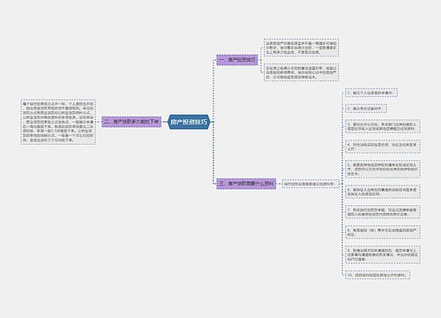Screen dimensions: 441x318
Task: Click the connector left of the center node
Action: click(165, 122)
